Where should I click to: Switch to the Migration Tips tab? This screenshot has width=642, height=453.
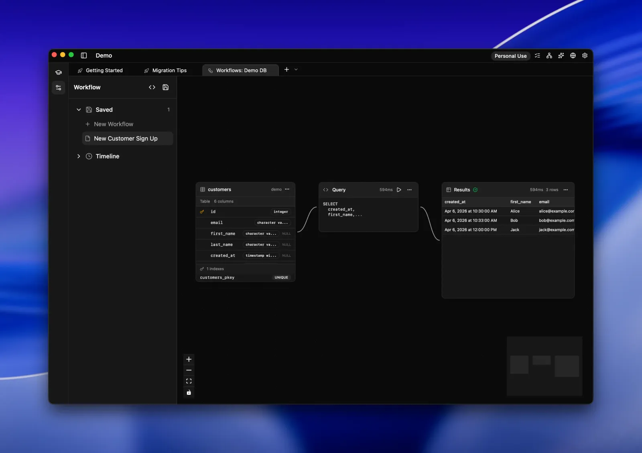pos(165,70)
